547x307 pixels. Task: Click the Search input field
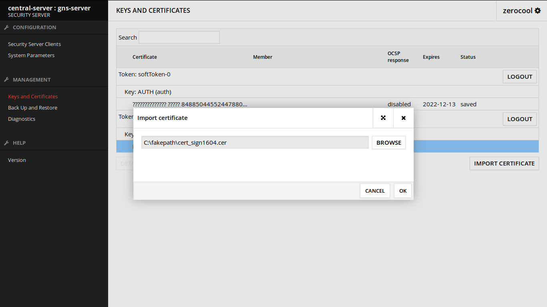click(x=179, y=38)
